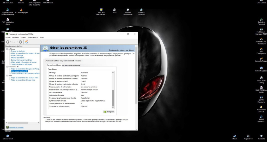
Task: Open the Home icon in NVIDIA toolbar
Action: coord(27,42)
